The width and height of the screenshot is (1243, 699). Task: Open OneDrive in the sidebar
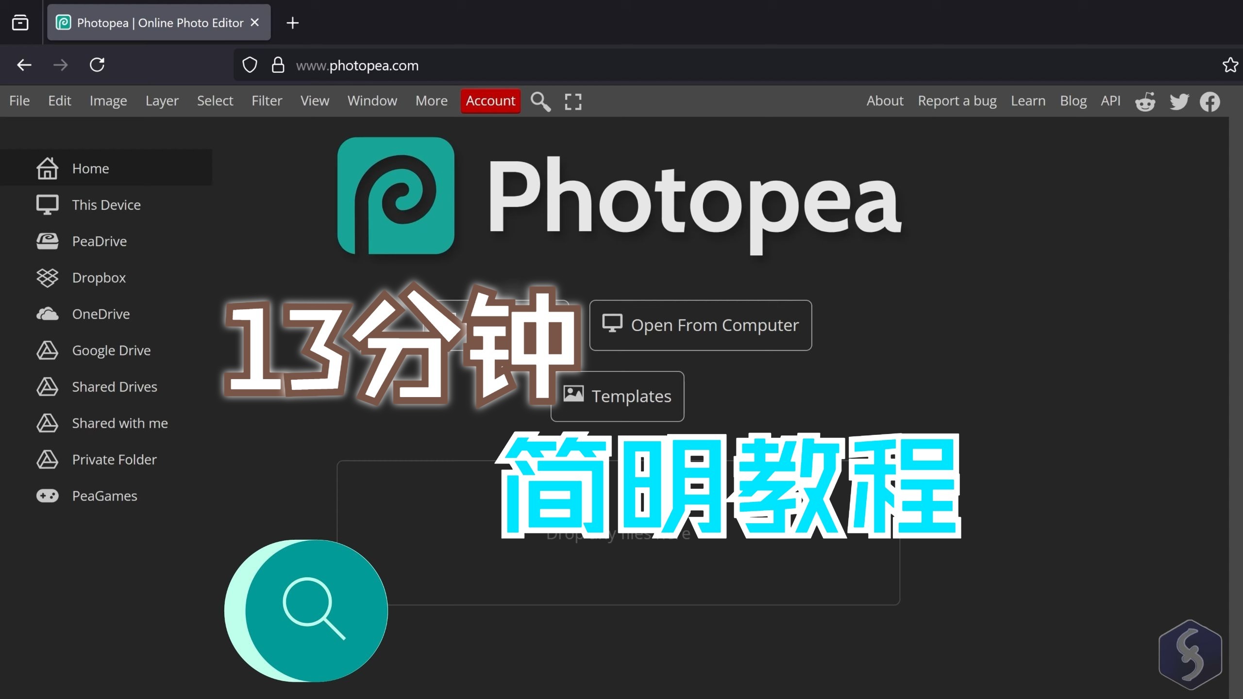pos(106,314)
